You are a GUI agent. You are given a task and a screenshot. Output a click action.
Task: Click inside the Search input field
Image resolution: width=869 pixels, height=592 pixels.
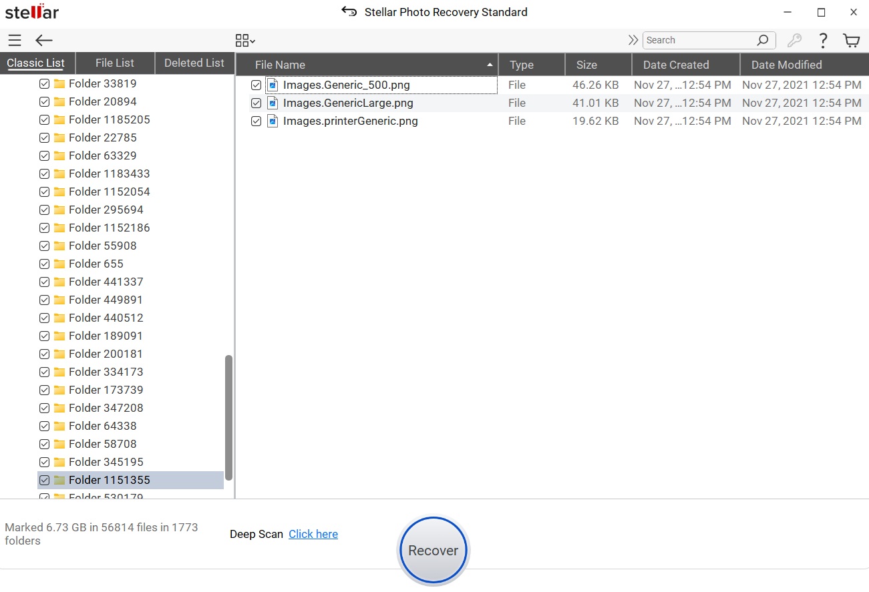pos(698,40)
